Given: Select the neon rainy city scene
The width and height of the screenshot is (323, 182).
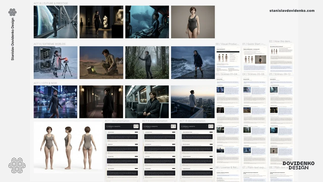Looking at the screenshot, I should (56, 102).
